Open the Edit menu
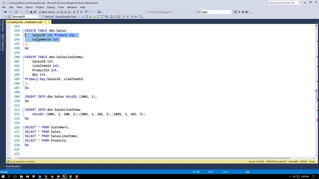319x179 pixels. pos(11,7)
